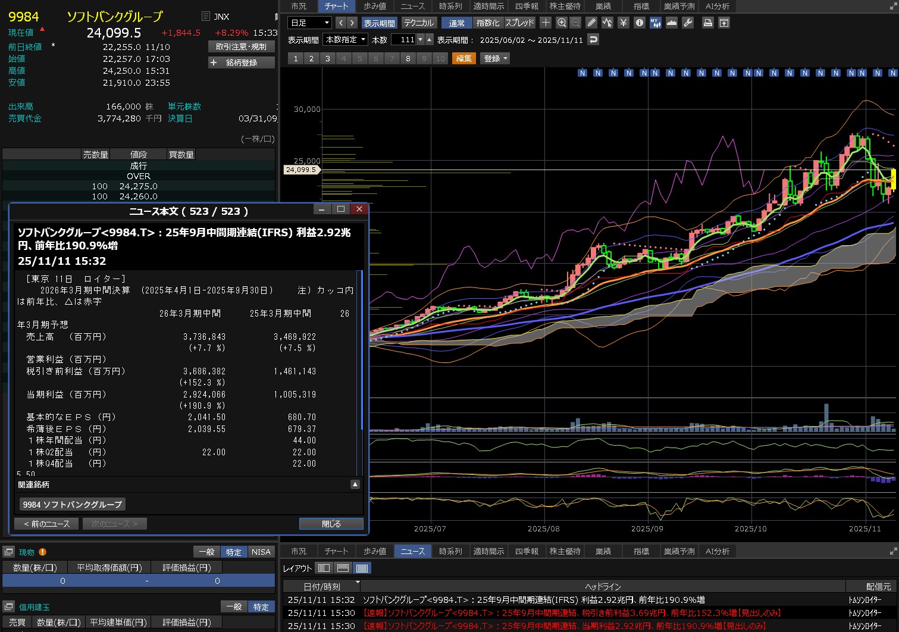Toggle 指数化 chart mode
899x632 pixels.
(x=488, y=23)
